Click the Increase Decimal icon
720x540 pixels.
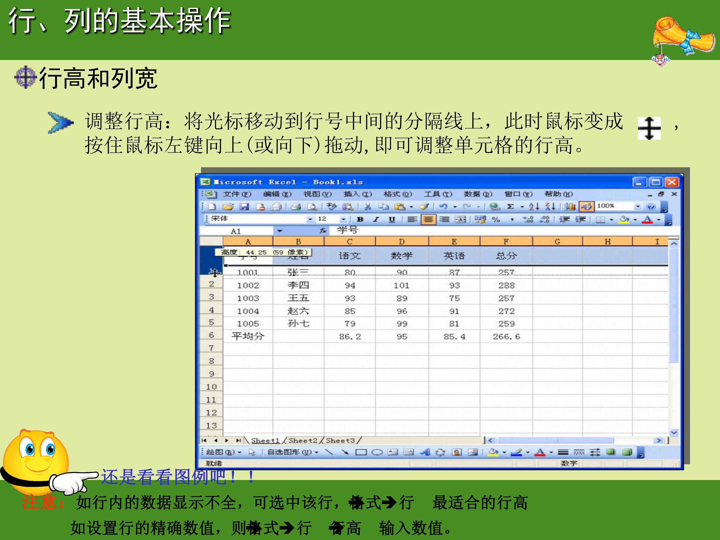pyautogui.click(x=528, y=220)
